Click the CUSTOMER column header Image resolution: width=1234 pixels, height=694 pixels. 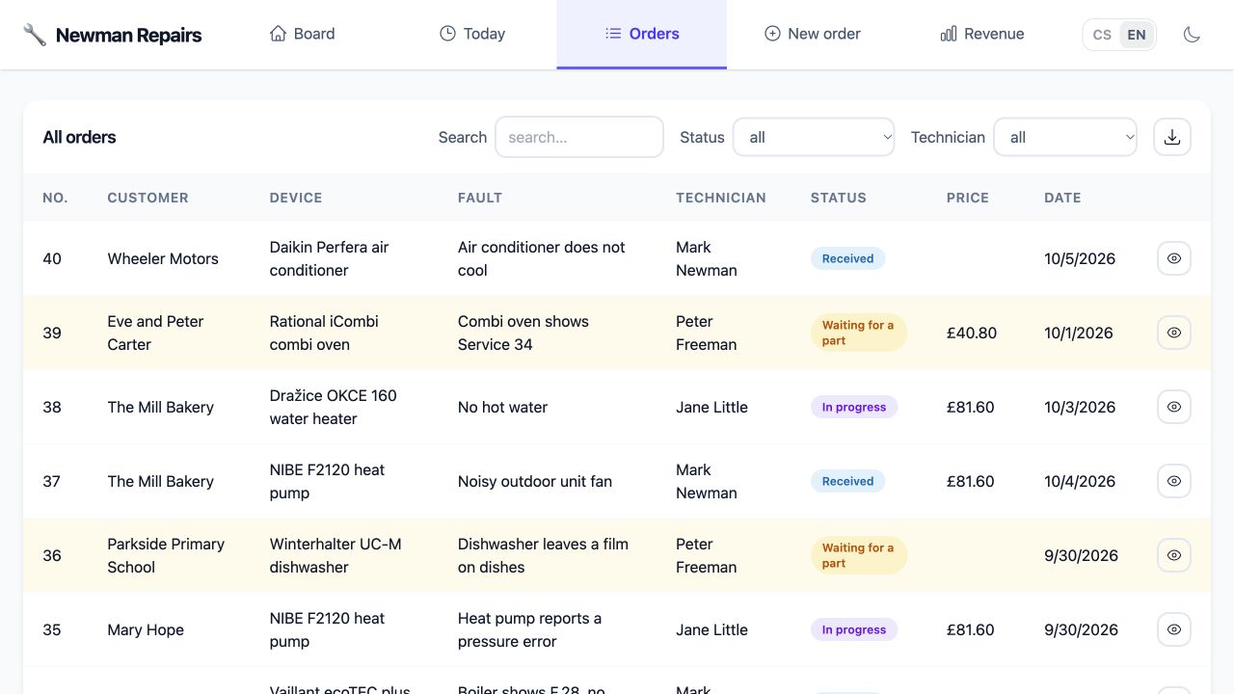click(148, 198)
